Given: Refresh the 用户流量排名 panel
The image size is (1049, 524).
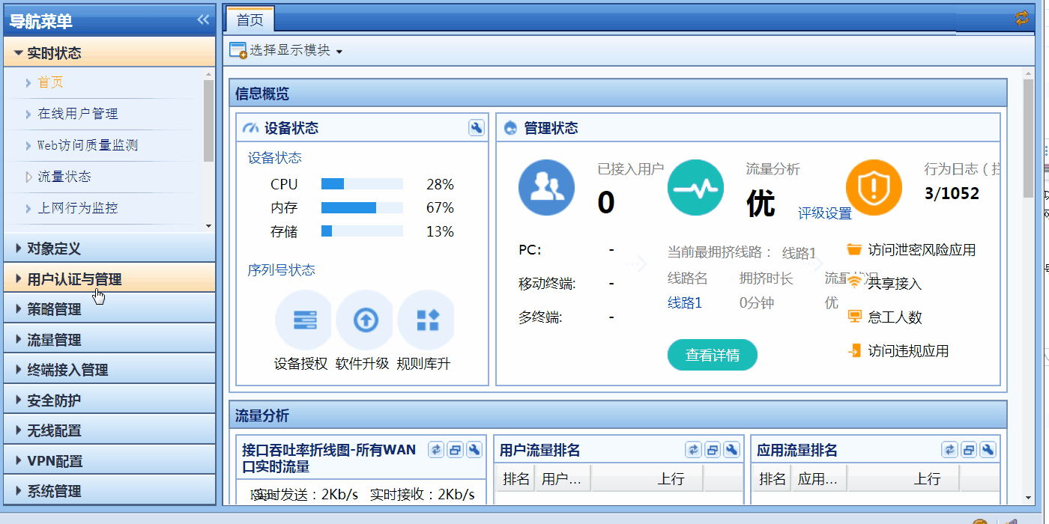Looking at the screenshot, I should coord(693,450).
